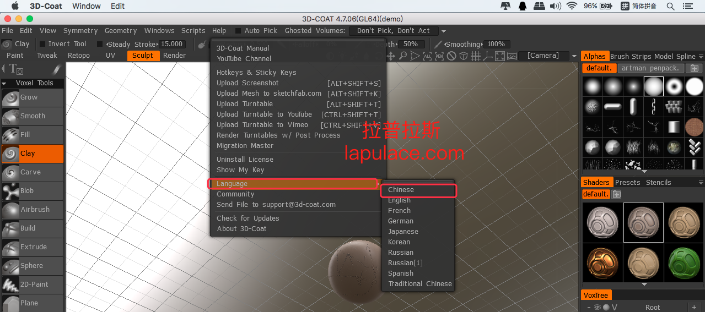Click scroll-down arrow beneath shader thumbnails
This screenshot has height=312, width=705.
[644, 285]
